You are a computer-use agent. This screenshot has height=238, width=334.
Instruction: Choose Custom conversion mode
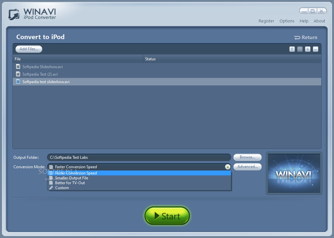[139, 188]
